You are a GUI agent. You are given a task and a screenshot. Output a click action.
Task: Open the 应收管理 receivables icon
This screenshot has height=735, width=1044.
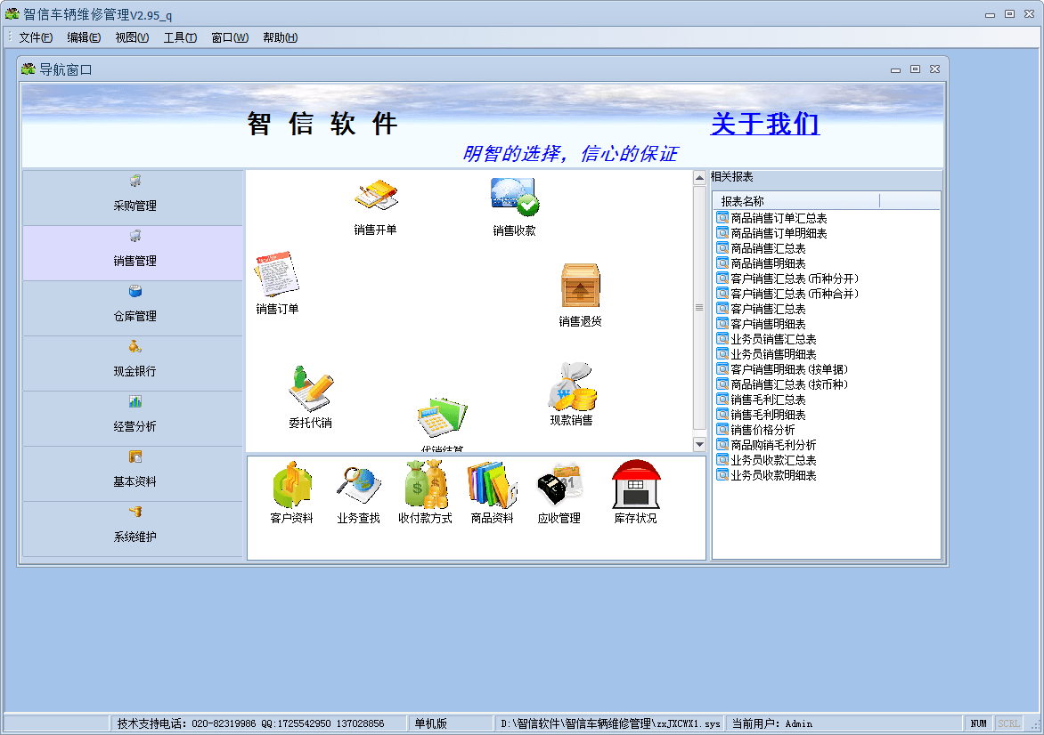tap(559, 486)
